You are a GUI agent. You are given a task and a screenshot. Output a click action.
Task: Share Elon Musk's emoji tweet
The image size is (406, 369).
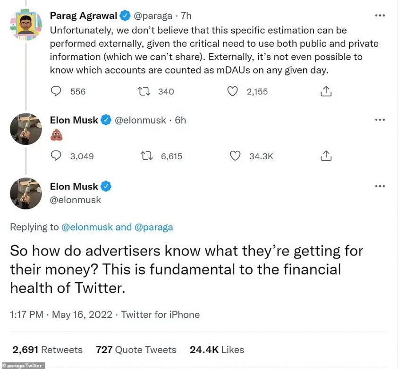pos(326,156)
